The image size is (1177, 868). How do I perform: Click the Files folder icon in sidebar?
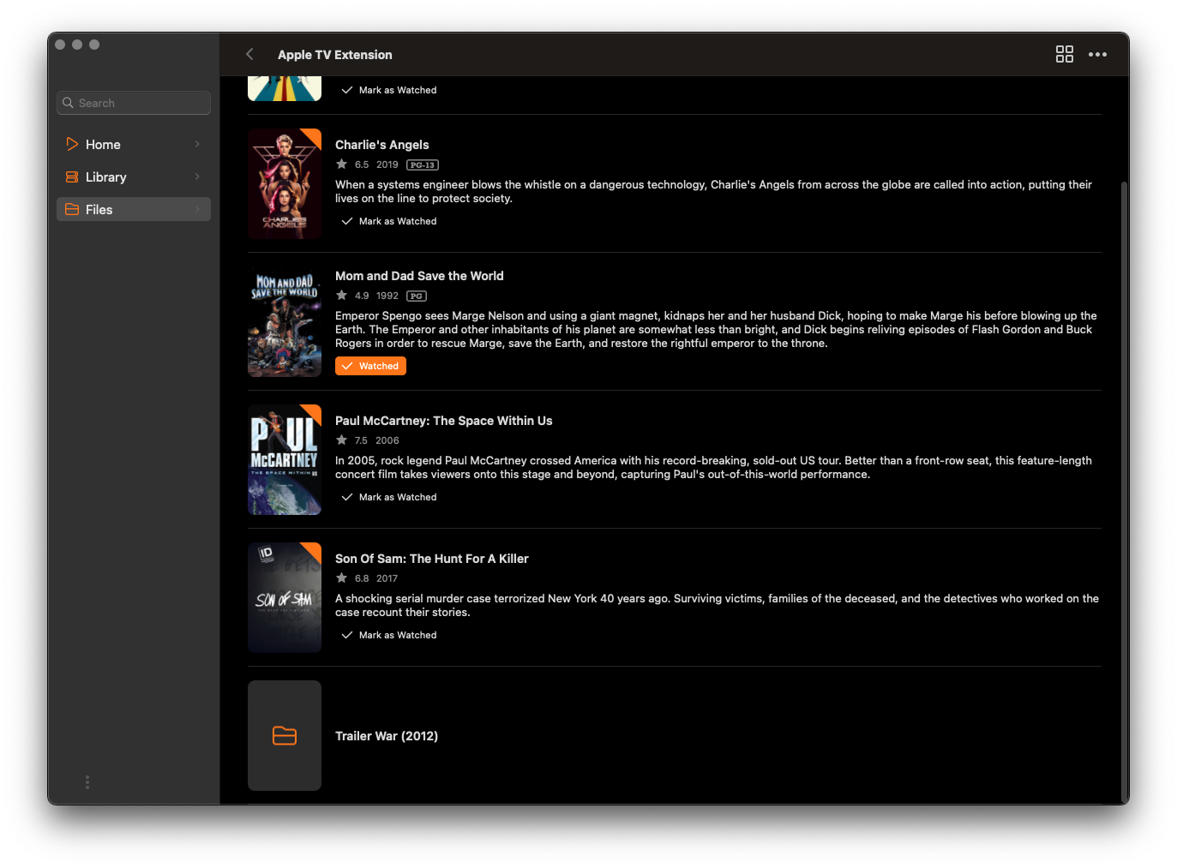point(72,209)
